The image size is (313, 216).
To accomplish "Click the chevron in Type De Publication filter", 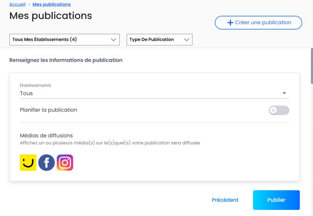I will pos(187,40).
